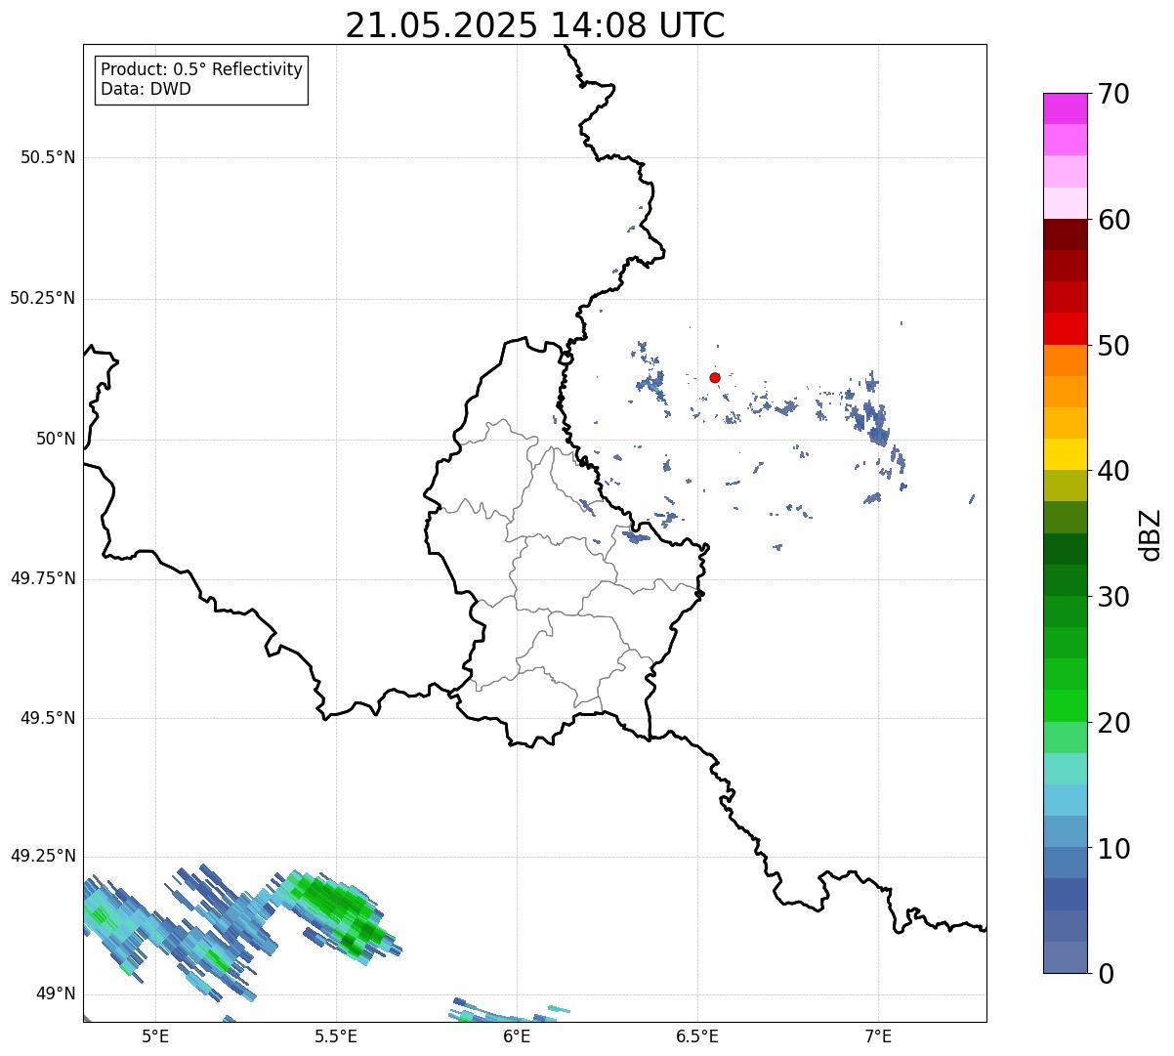Click the 49°N latitude label
The image size is (1174, 1056).
(x=56, y=993)
